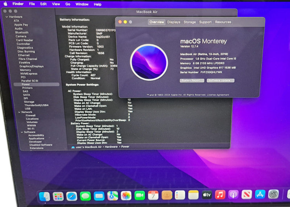Image resolution: width=290 pixels, height=207 pixels.
Task: Open Podcasts from the Dock
Action: [233, 194]
